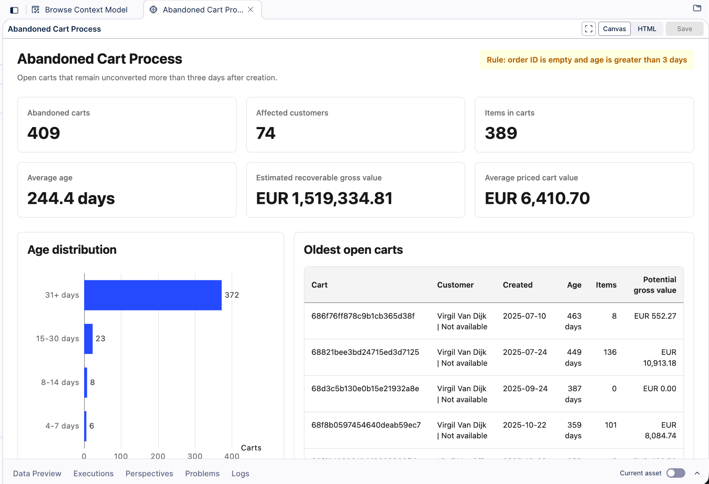The height and width of the screenshot is (484, 709).
Task: Select cart ID 686f76ff878c9b1cb365d38f
Action: 363,316
